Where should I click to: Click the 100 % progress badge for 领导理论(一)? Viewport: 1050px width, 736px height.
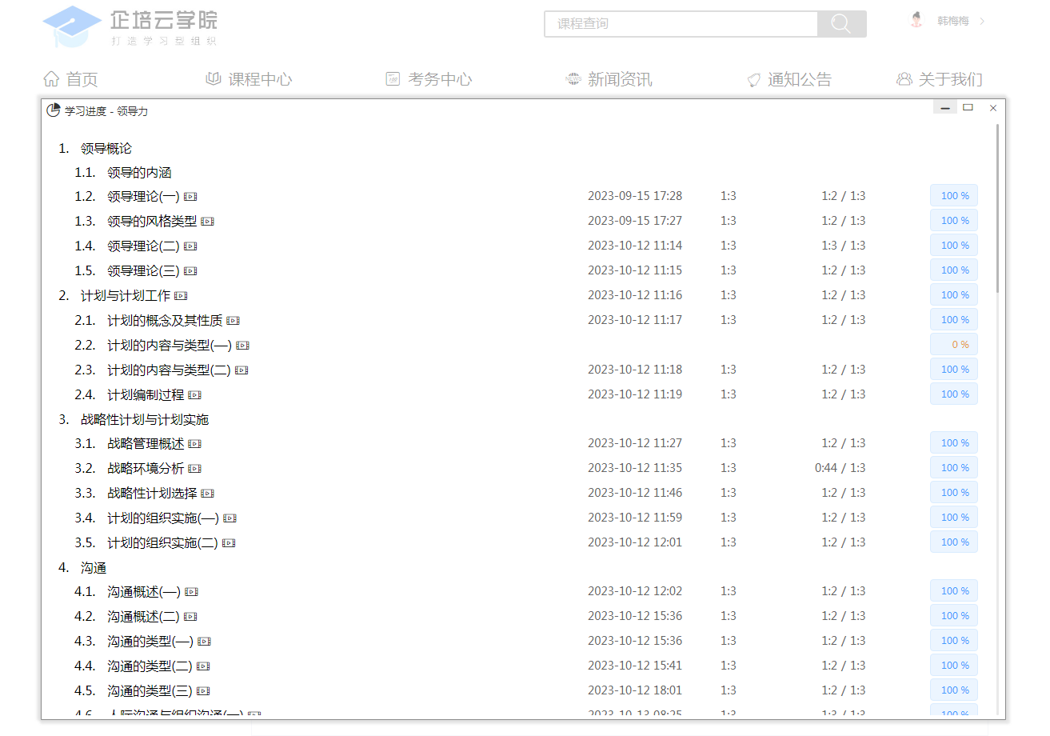click(x=954, y=196)
